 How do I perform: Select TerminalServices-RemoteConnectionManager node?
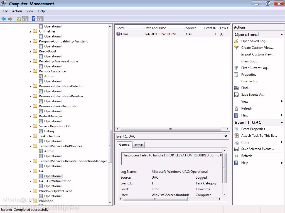tap(73, 161)
